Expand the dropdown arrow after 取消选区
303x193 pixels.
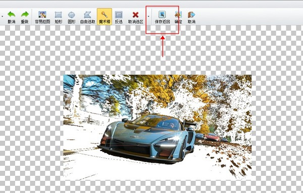tap(148, 17)
